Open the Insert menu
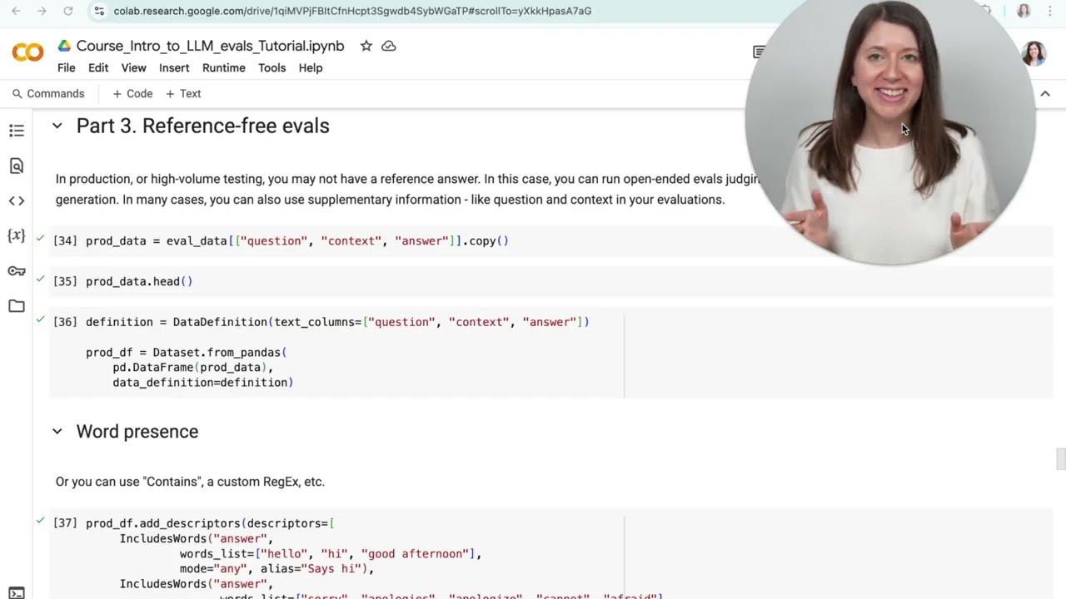This screenshot has height=599, width=1066. 174,68
